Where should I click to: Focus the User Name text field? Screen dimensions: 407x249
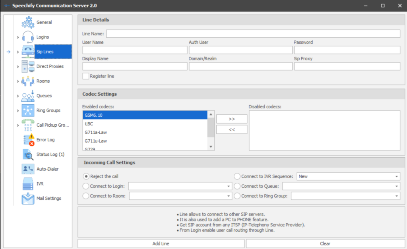pos(135,50)
